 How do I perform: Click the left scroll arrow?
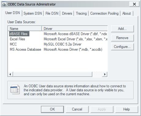coord(10,74)
